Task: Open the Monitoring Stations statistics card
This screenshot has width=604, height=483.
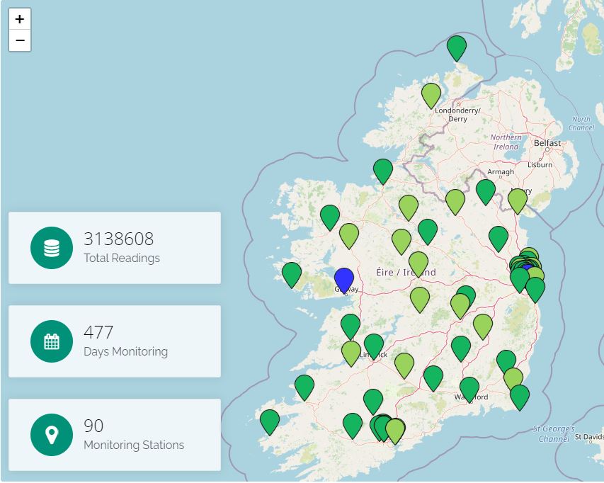Action: (x=115, y=435)
